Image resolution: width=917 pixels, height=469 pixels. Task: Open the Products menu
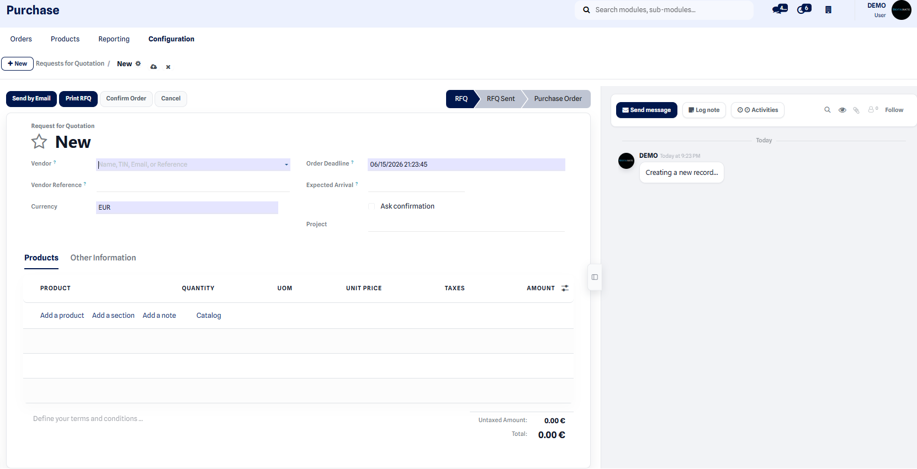click(65, 39)
